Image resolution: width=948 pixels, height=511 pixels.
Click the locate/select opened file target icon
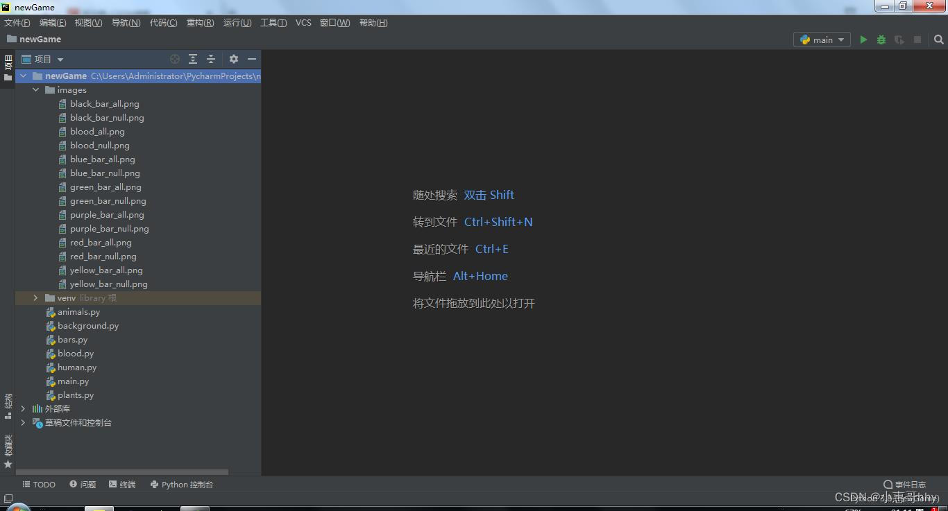pyautogui.click(x=175, y=59)
